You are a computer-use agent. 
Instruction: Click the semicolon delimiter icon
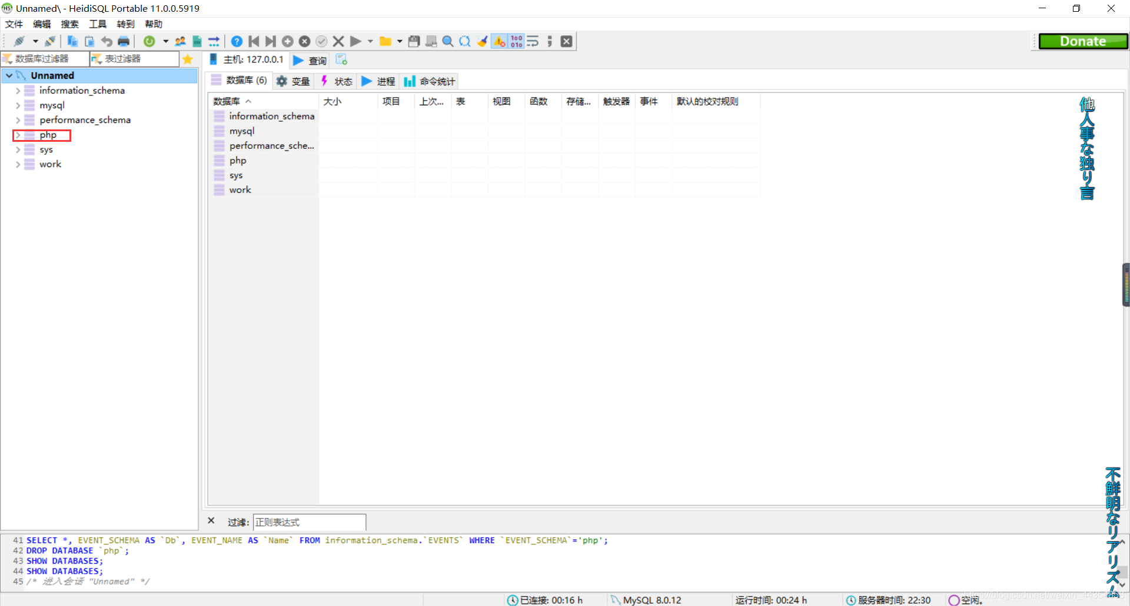[550, 41]
